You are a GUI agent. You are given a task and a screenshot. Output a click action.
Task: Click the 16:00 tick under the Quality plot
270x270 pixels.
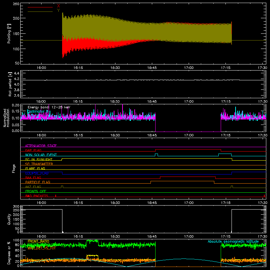pos(41,237)
